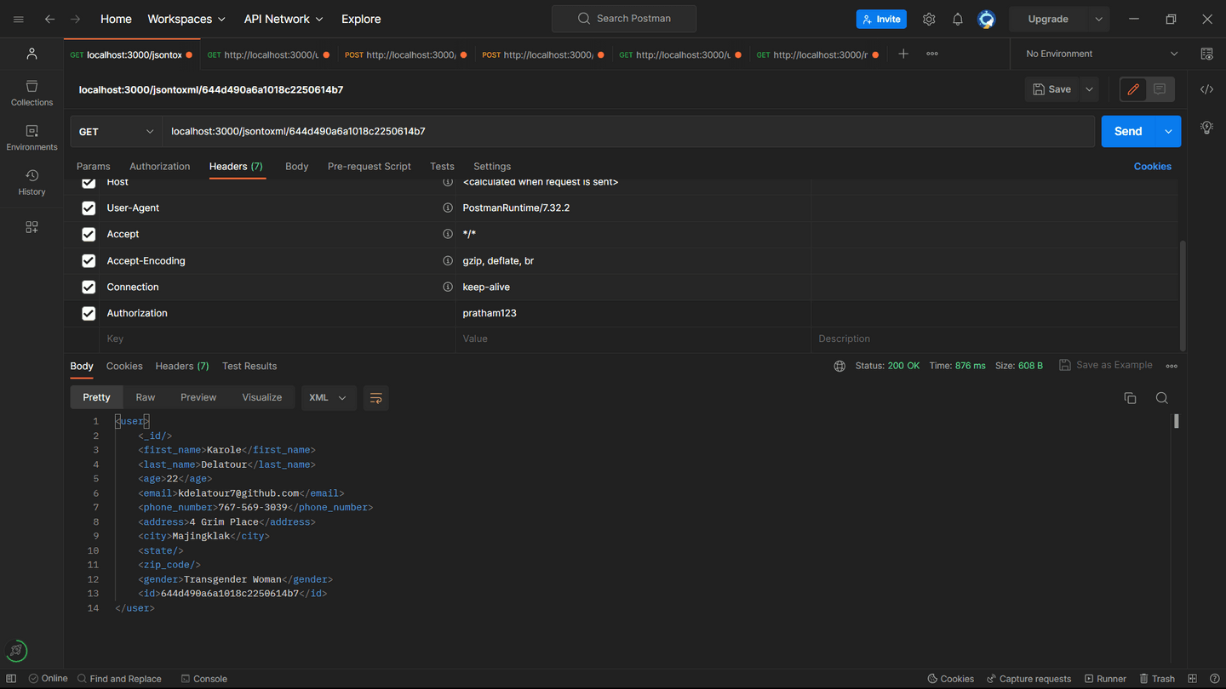
Task: Uncheck the Host header checkbox
Action: click(x=89, y=183)
